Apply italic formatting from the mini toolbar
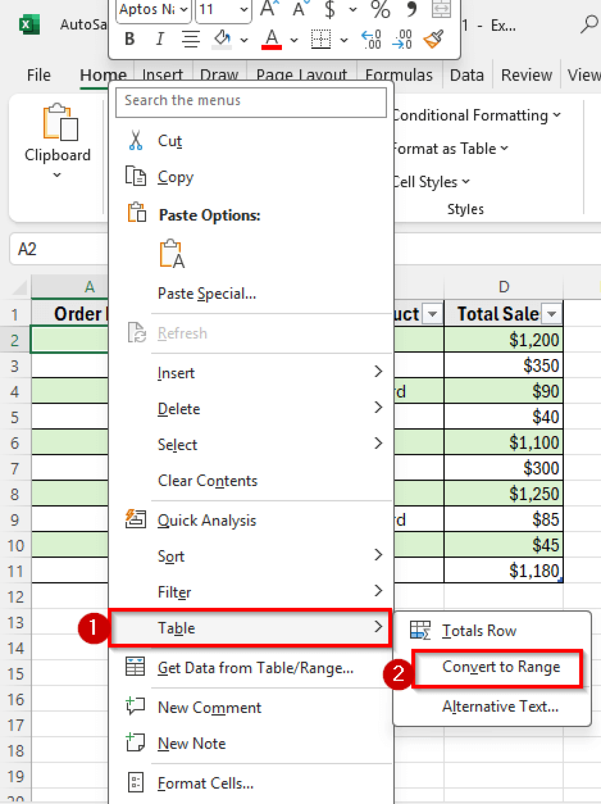This screenshot has width=601, height=804. tap(160, 39)
